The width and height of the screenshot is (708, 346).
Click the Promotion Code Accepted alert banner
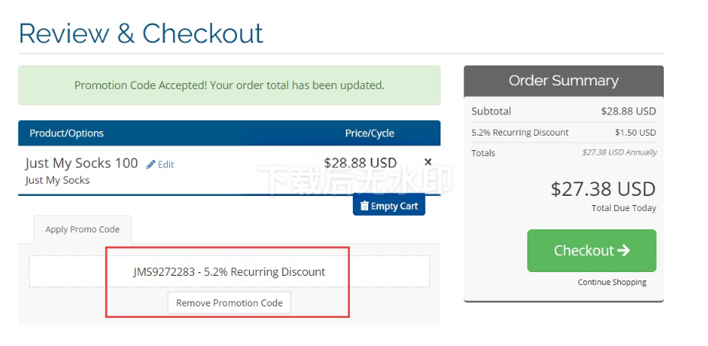(229, 85)
